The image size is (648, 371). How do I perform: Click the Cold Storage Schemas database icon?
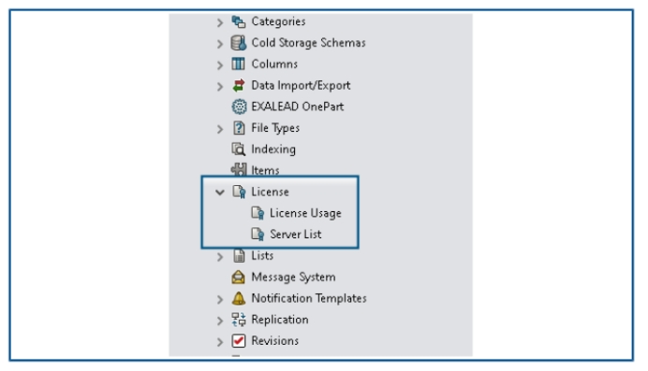click(239, 43)
